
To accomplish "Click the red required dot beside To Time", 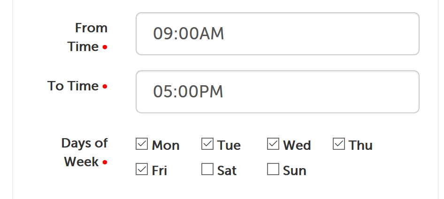I will pos(105,87).
